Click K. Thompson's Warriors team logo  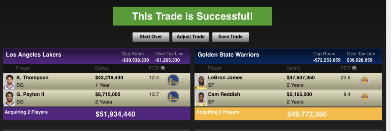(173, 80)
